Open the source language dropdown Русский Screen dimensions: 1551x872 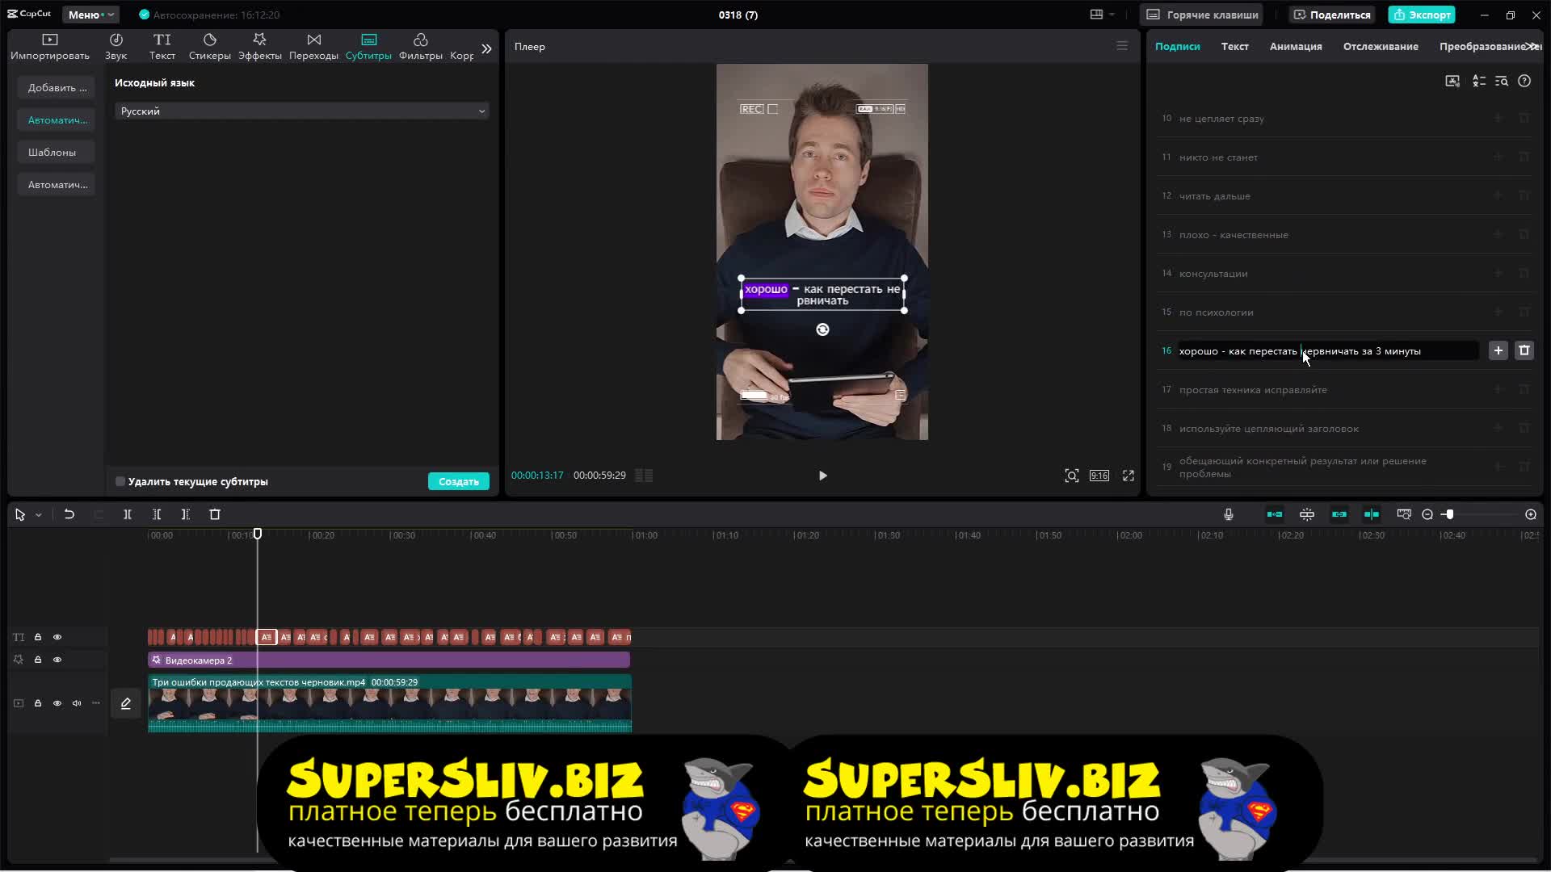[x=301, y=111]
